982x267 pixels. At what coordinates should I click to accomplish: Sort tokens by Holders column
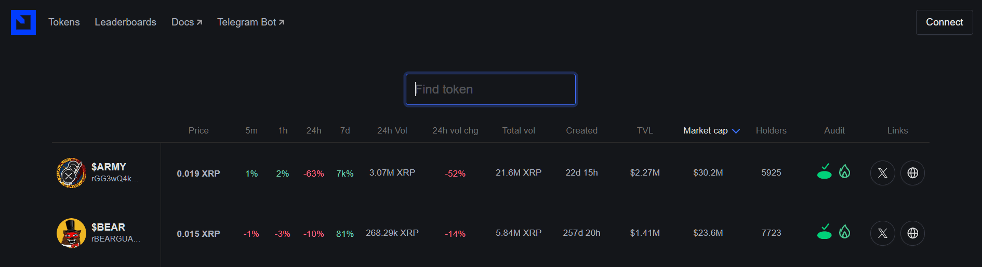(x=771, y=131)
